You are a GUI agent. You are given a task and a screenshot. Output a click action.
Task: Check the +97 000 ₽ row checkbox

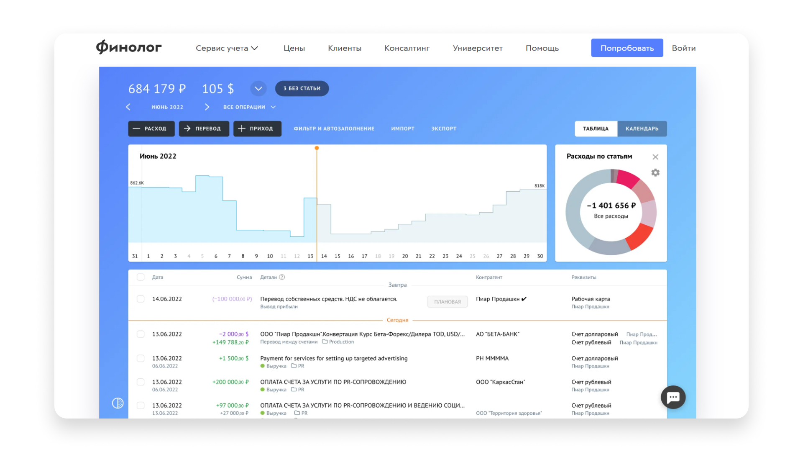141,405
